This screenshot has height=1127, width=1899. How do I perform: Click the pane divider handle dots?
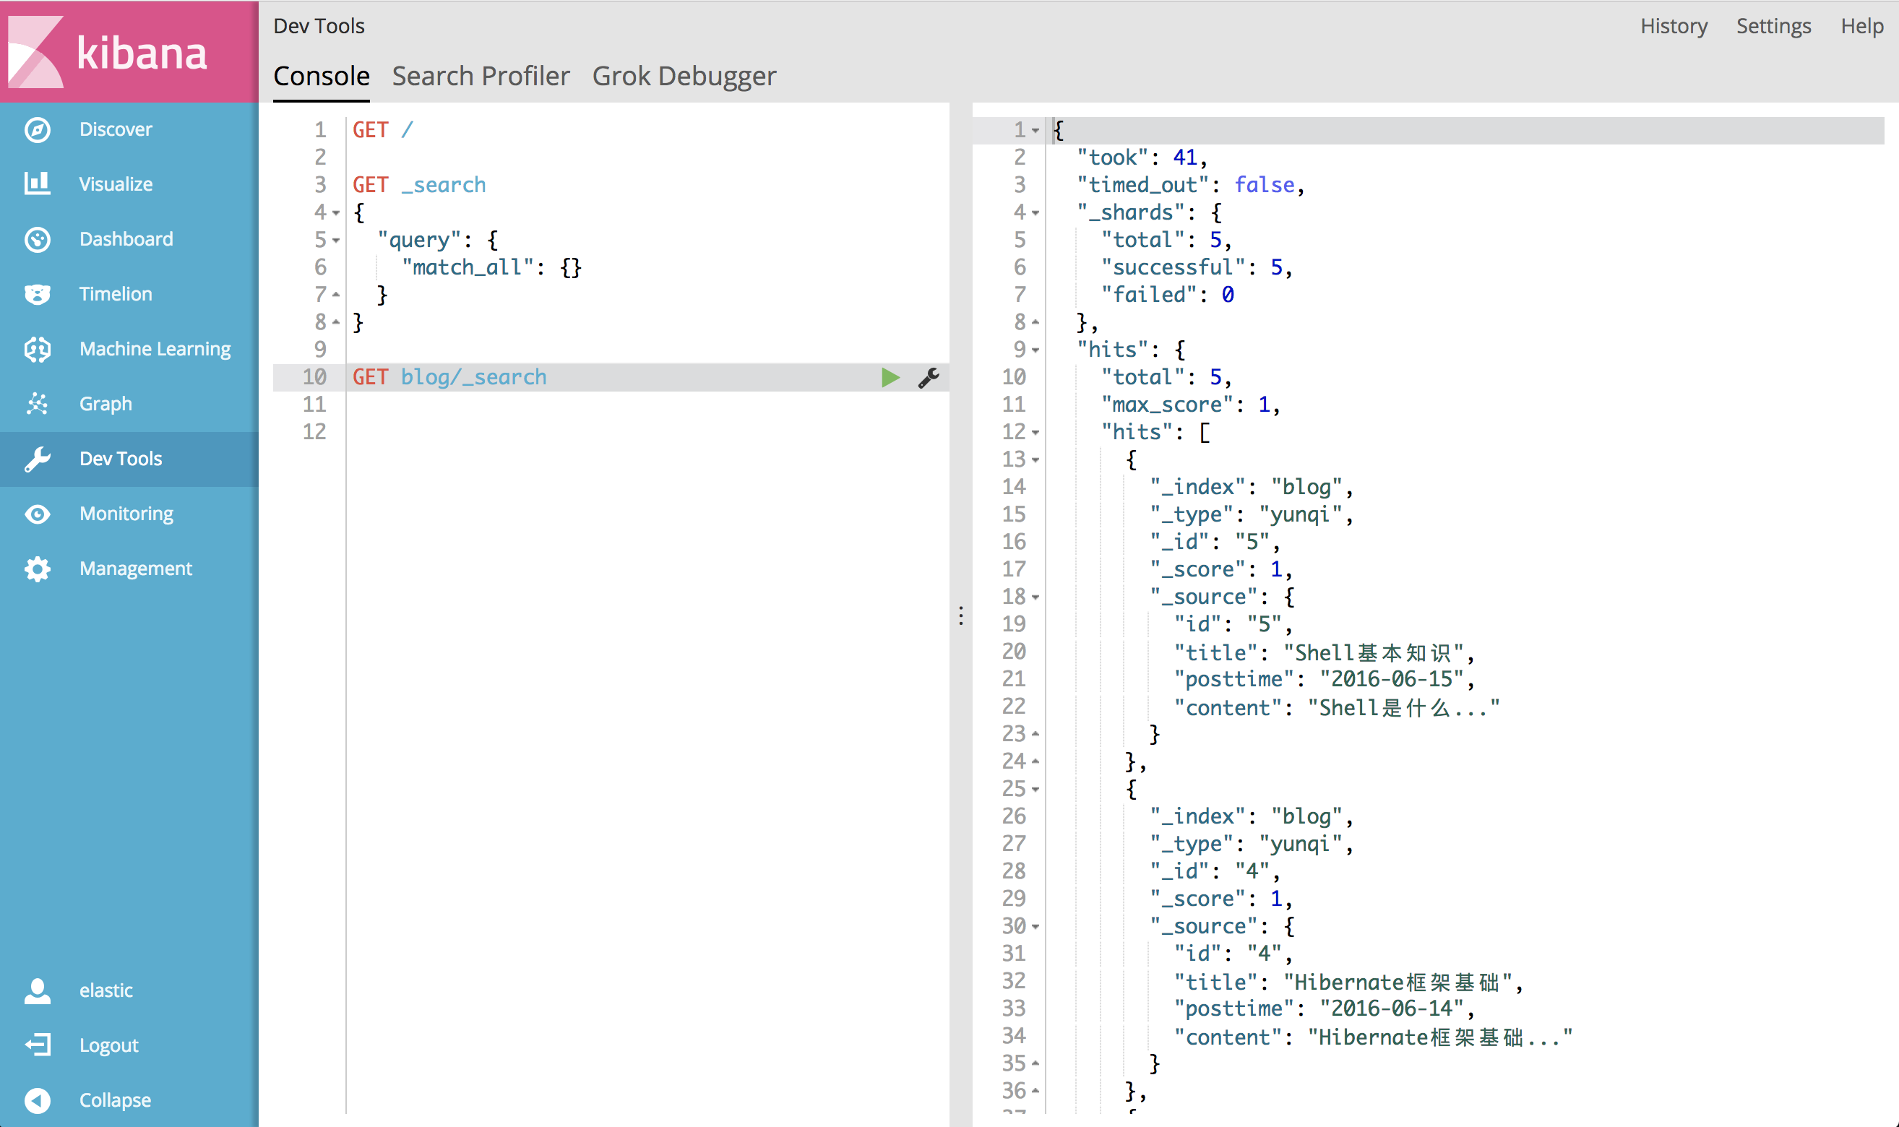(x=961, y=616)
